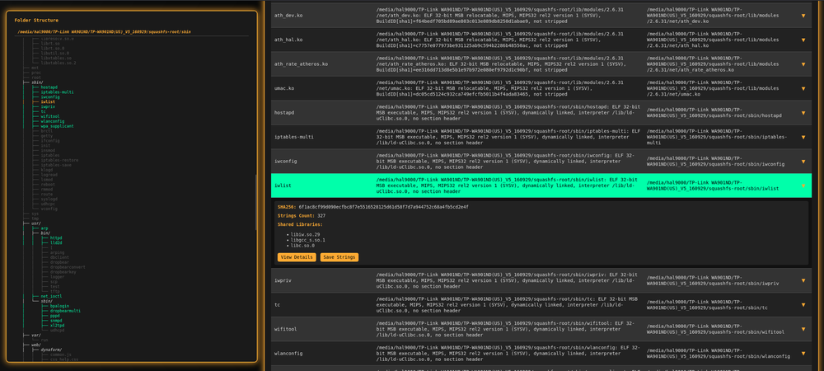Image resolution: width=824 pixels, height=371 pixels.
Task: Click the var/ folder in the tree
Action: pyautogui.click(x=35, y=336)
